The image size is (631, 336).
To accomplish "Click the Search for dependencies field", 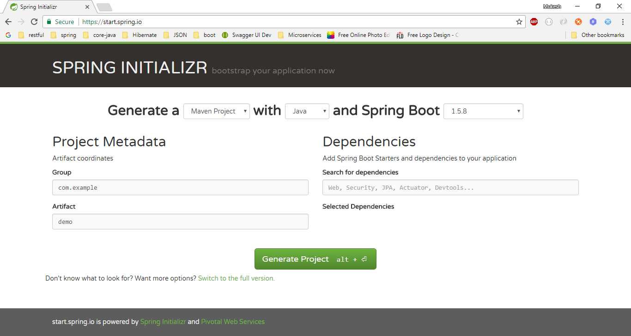I will coord(450,187).
